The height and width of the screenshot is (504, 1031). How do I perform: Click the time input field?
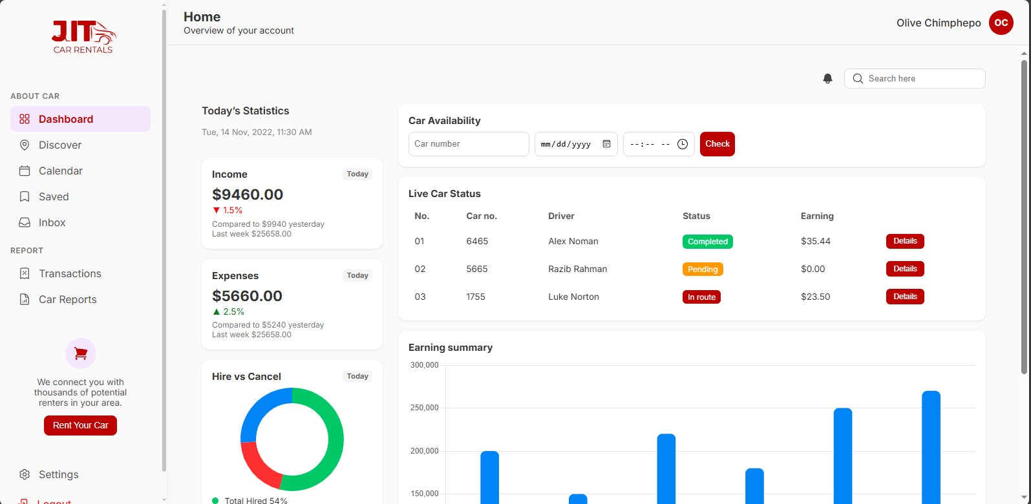coord(659,144)
